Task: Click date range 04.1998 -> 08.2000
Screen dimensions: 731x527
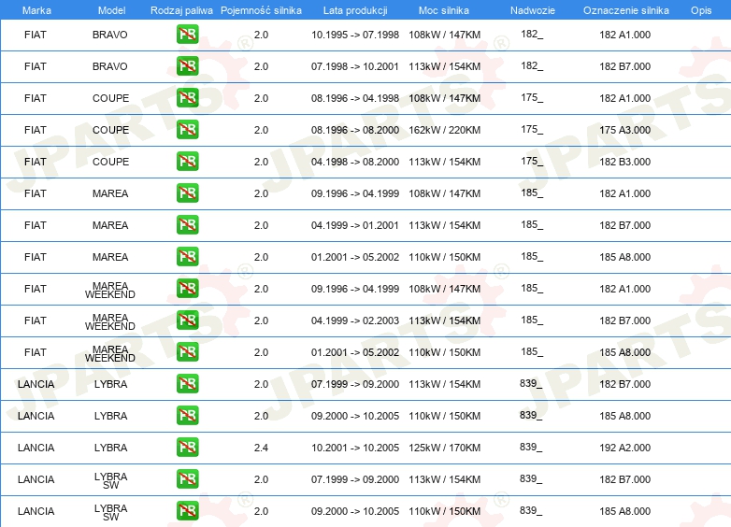Action: tap(355, 162)
